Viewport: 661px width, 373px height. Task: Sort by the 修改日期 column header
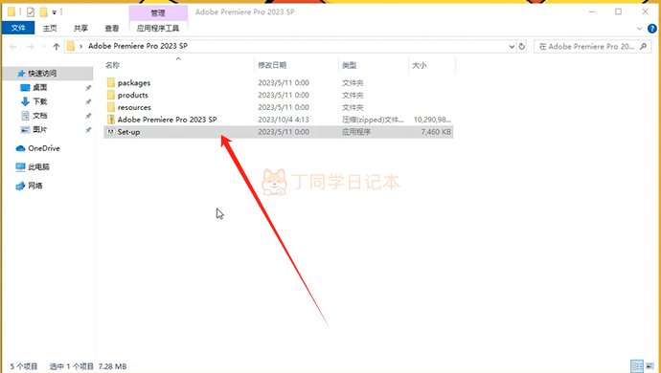[x=272, y=65]
